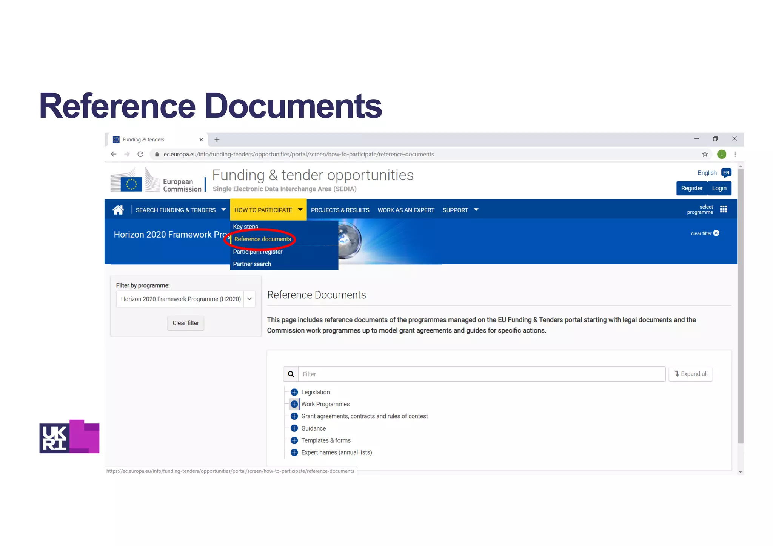Click the Register button
The width and height of the screenshot is (773, 546).
coord(691,188)
